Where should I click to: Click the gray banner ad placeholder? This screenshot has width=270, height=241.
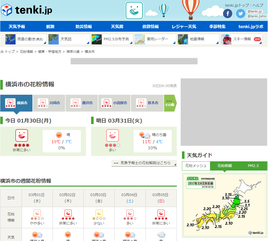pyautogui.click(x=134, y=61)
